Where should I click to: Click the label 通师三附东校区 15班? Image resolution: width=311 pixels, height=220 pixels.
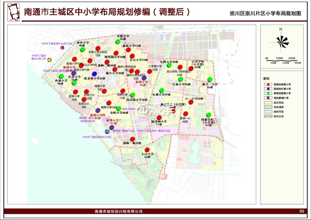tap(136, 77)
